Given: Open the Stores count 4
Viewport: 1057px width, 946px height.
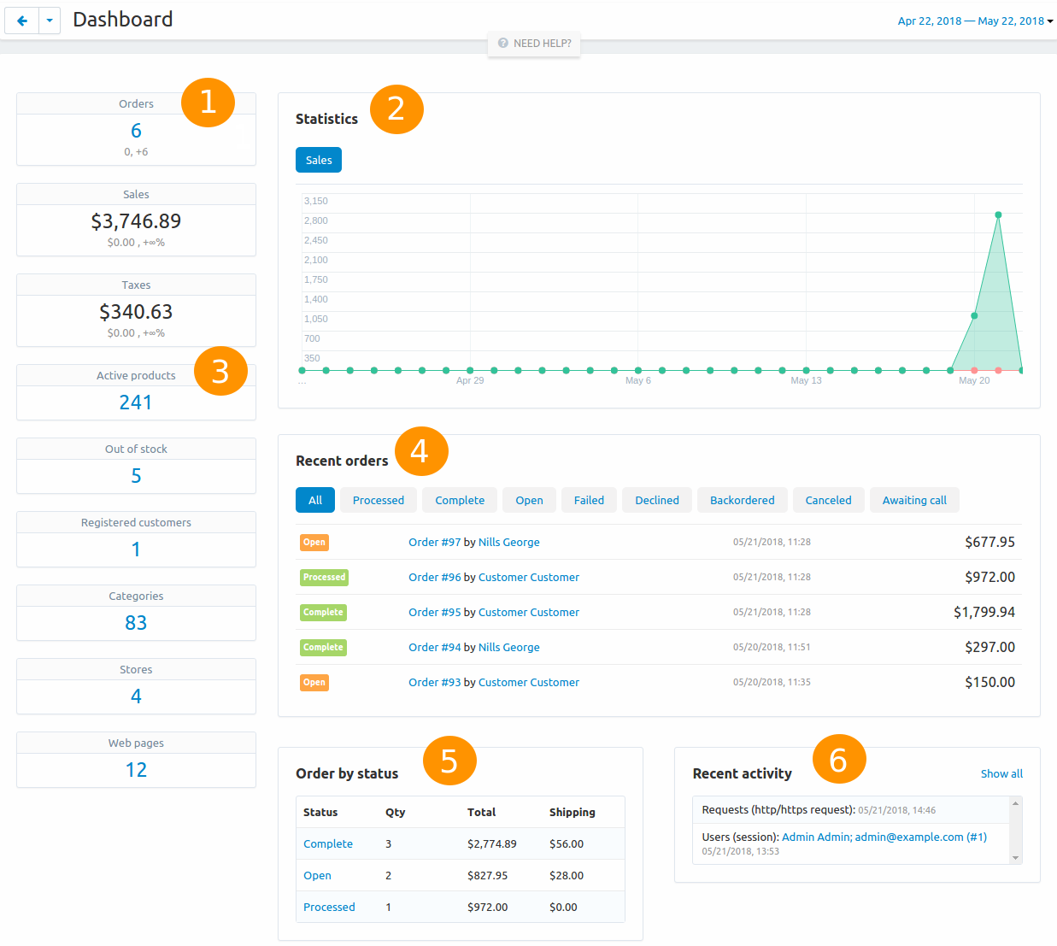Looking at the screenshot, I should (136, 696).
